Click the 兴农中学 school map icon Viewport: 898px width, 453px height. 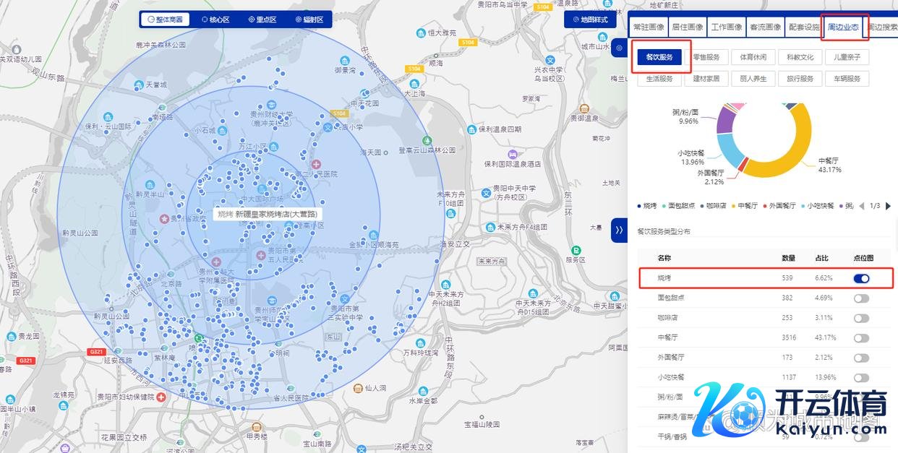[x=550, y=60]
